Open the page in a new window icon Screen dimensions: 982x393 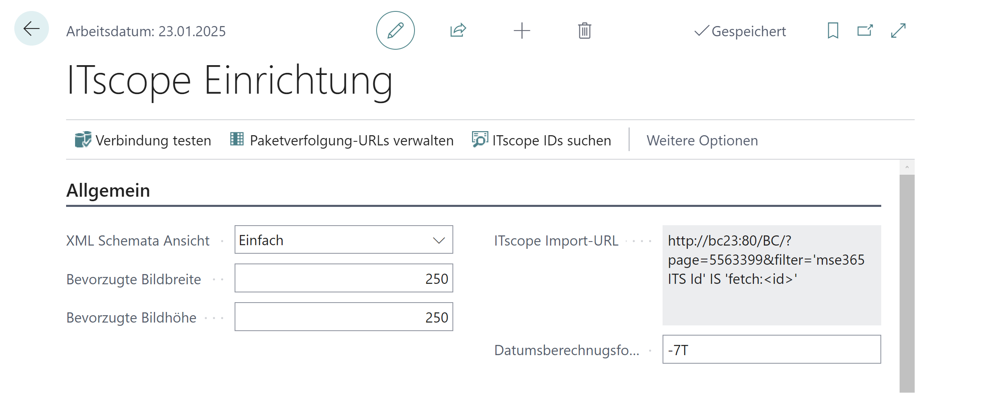[x=865, y=30]
